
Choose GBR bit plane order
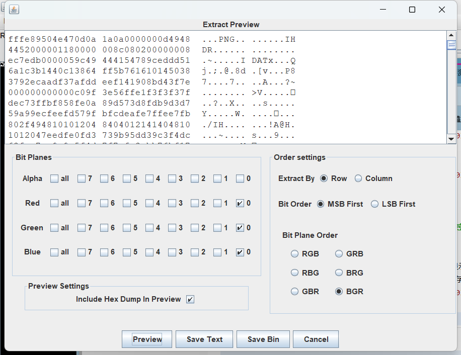[x=294, y=292]
